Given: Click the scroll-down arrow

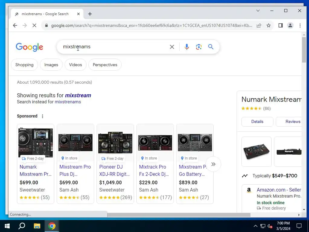Looking at the screenshot, I should click(304, 210).
